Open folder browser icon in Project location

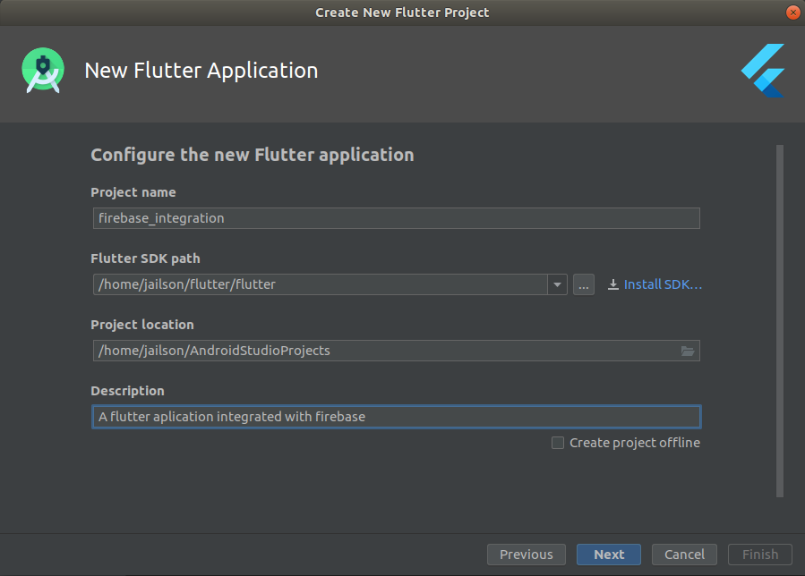click(688, 351)
